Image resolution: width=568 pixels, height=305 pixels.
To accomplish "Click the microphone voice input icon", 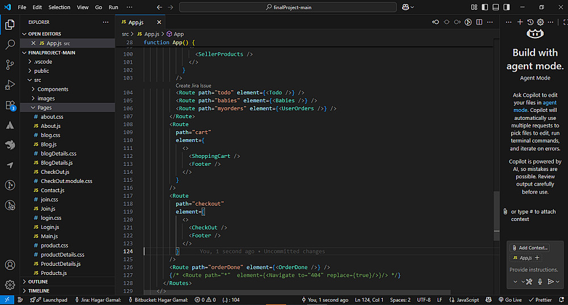I will coord(540,282).
